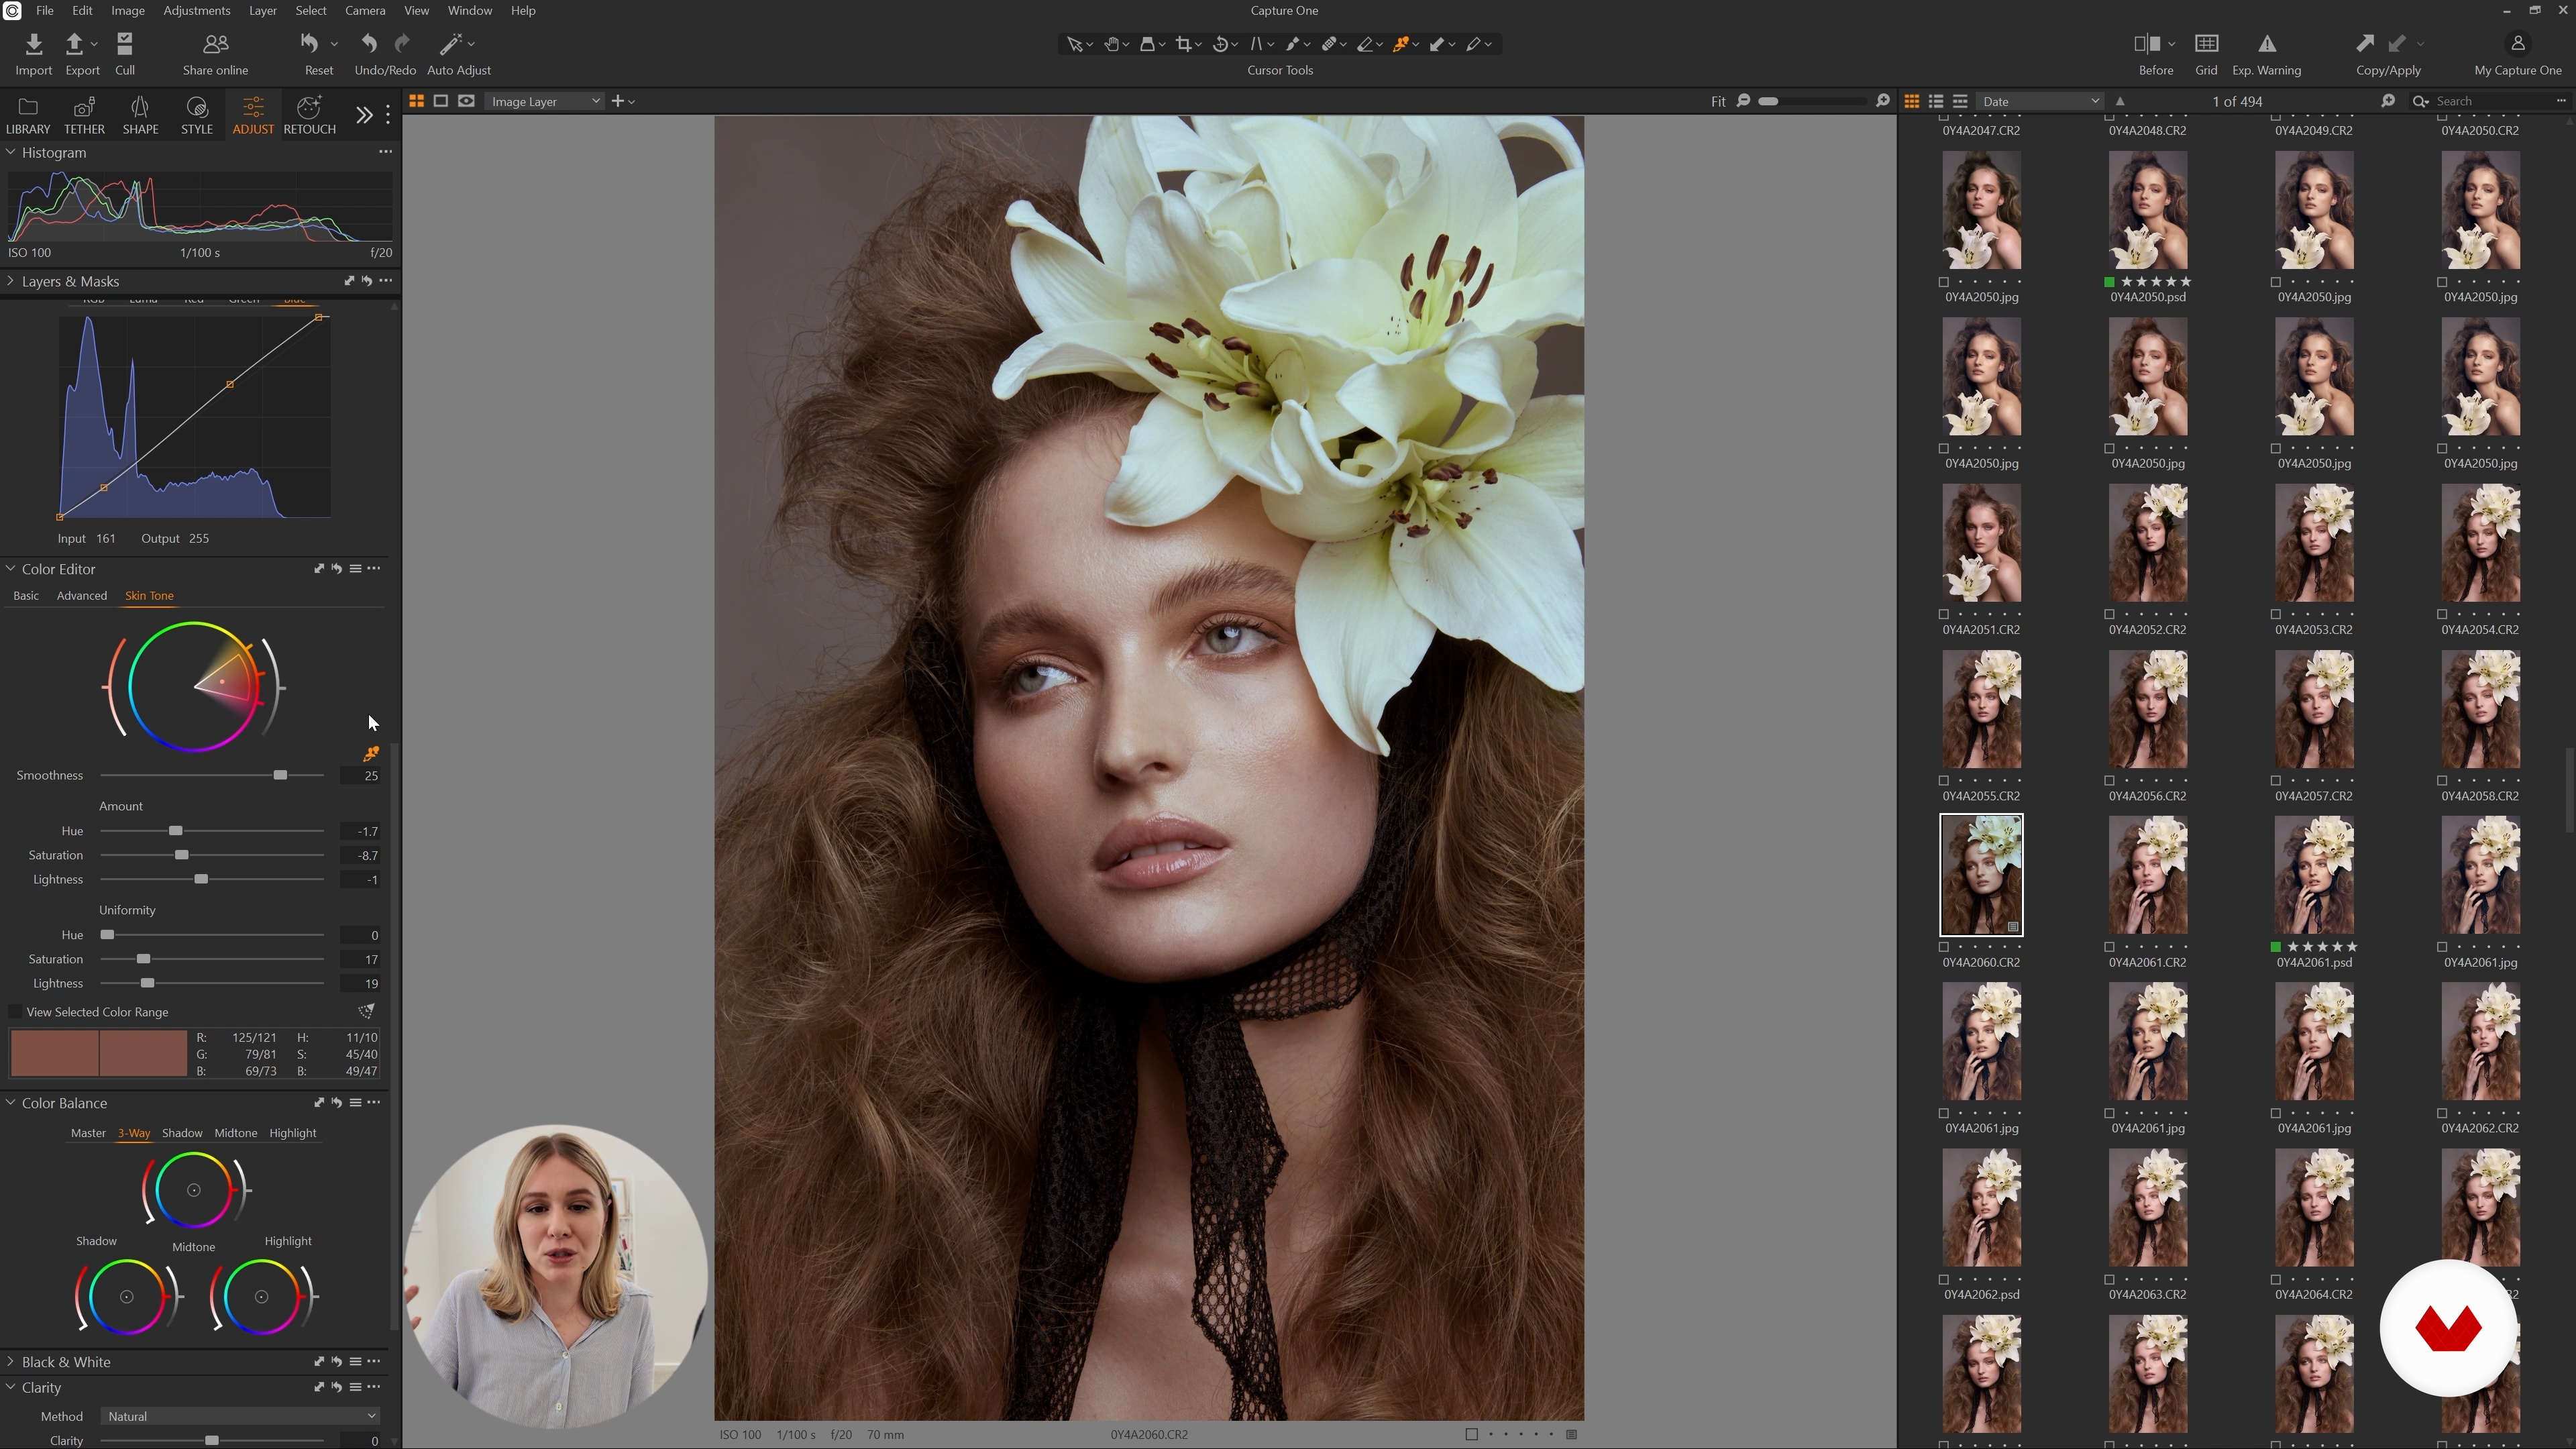This screenshot has height=1449, width=2576.
Task: Open Clarity Method Natural dropdown
Action: tap(240, 1416)
